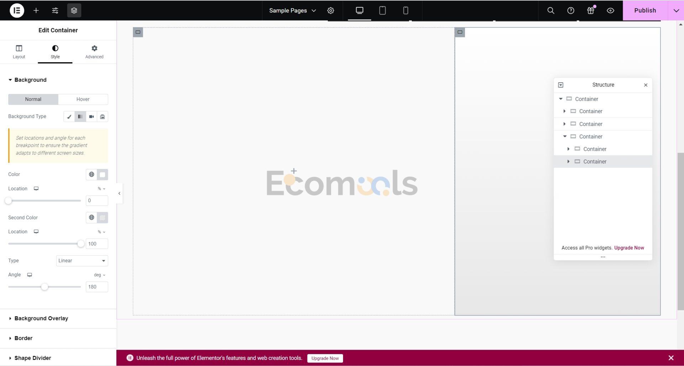This screenshot has width=684, height=366.
Task: Expand the Background Overlay section
Action: pyautogui.click(x=41, y=319)
